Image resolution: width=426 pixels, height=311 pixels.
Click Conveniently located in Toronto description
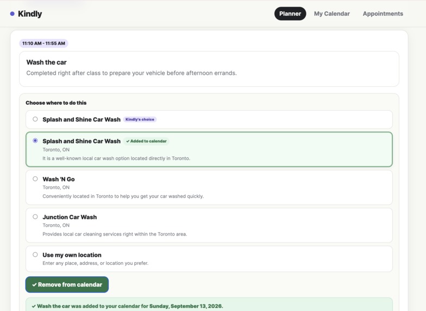point(123,196)
